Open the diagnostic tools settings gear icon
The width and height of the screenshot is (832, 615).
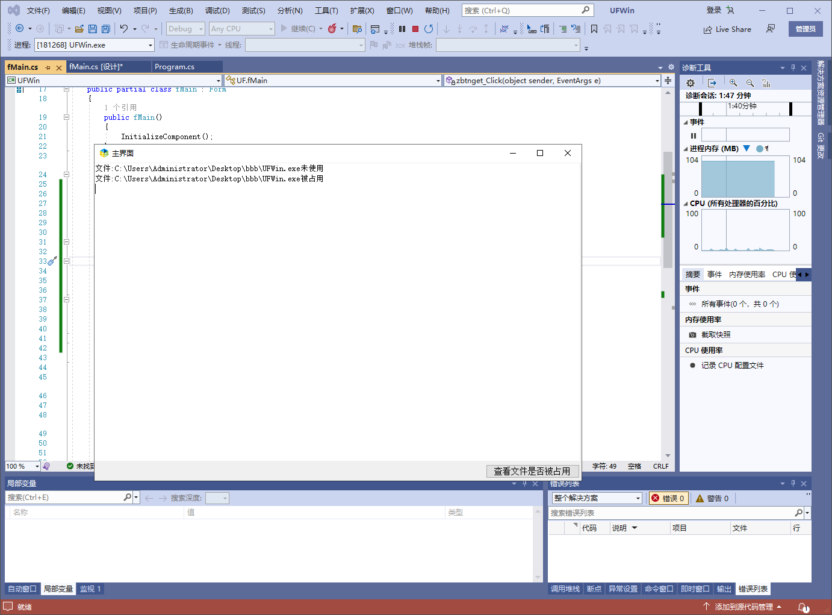click(x=691, y=83)
